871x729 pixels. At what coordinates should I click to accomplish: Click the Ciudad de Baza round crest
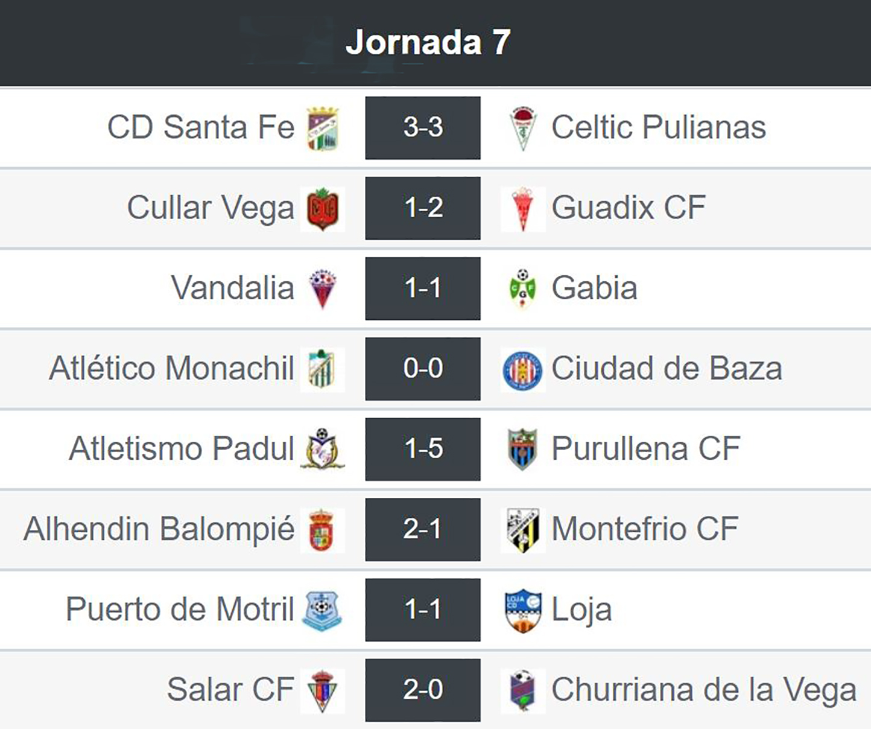[x=523, y=369]
